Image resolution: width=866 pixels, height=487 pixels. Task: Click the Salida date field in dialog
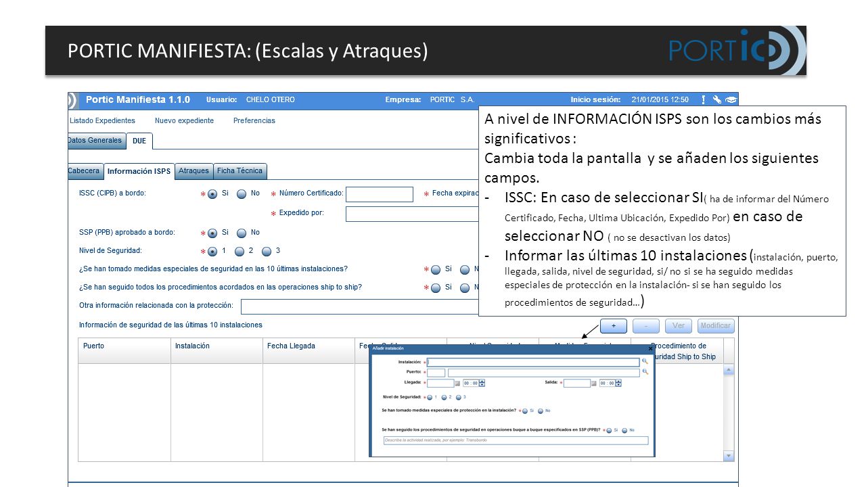577,383
